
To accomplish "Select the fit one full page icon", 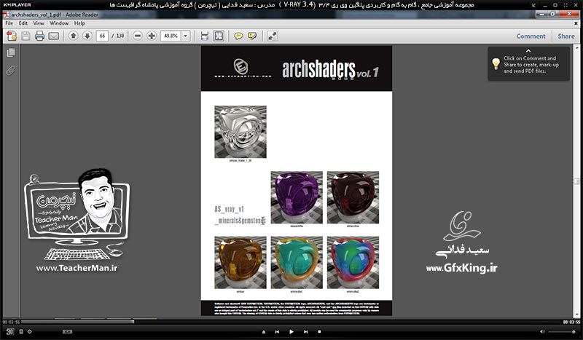I will coord(219,36).
